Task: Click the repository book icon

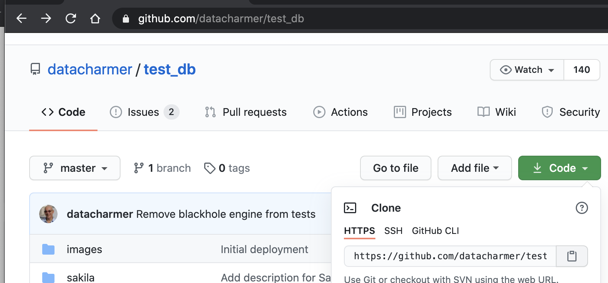Action: (x=35, y=69)
